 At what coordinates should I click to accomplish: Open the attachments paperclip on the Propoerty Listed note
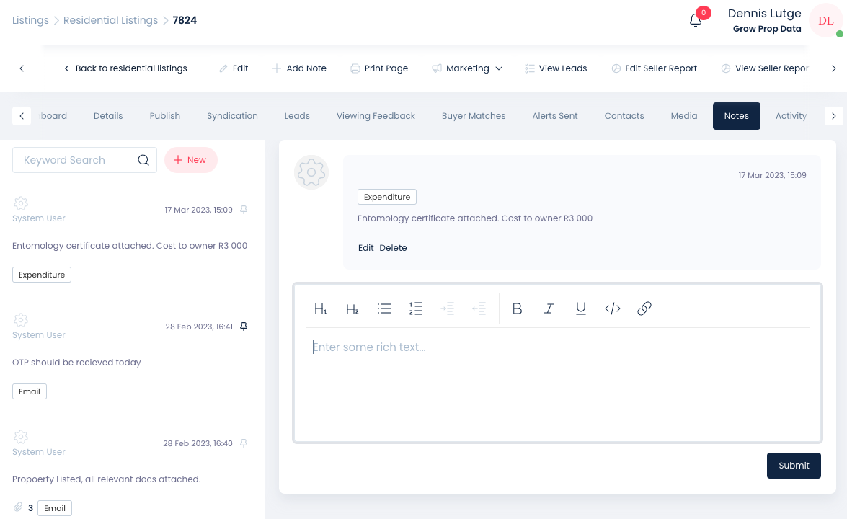18,507
